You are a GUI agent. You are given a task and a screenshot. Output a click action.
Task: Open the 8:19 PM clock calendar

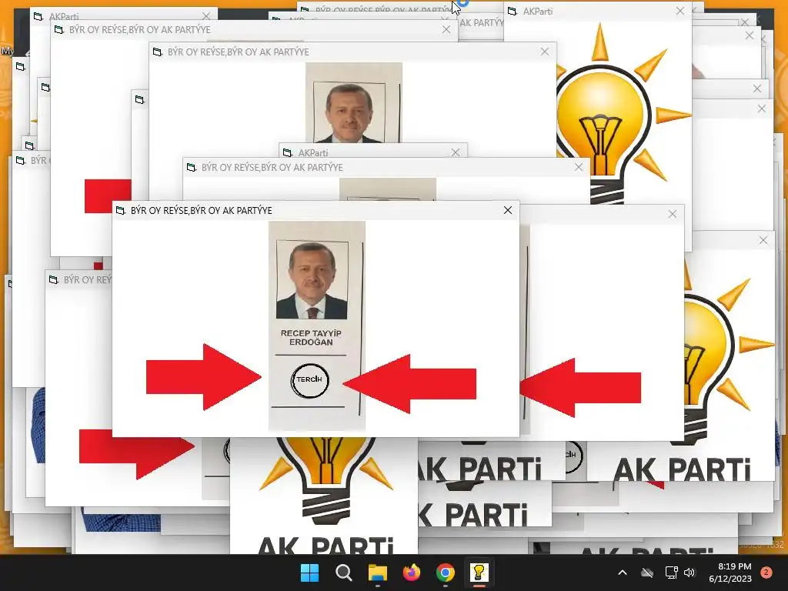730,573
